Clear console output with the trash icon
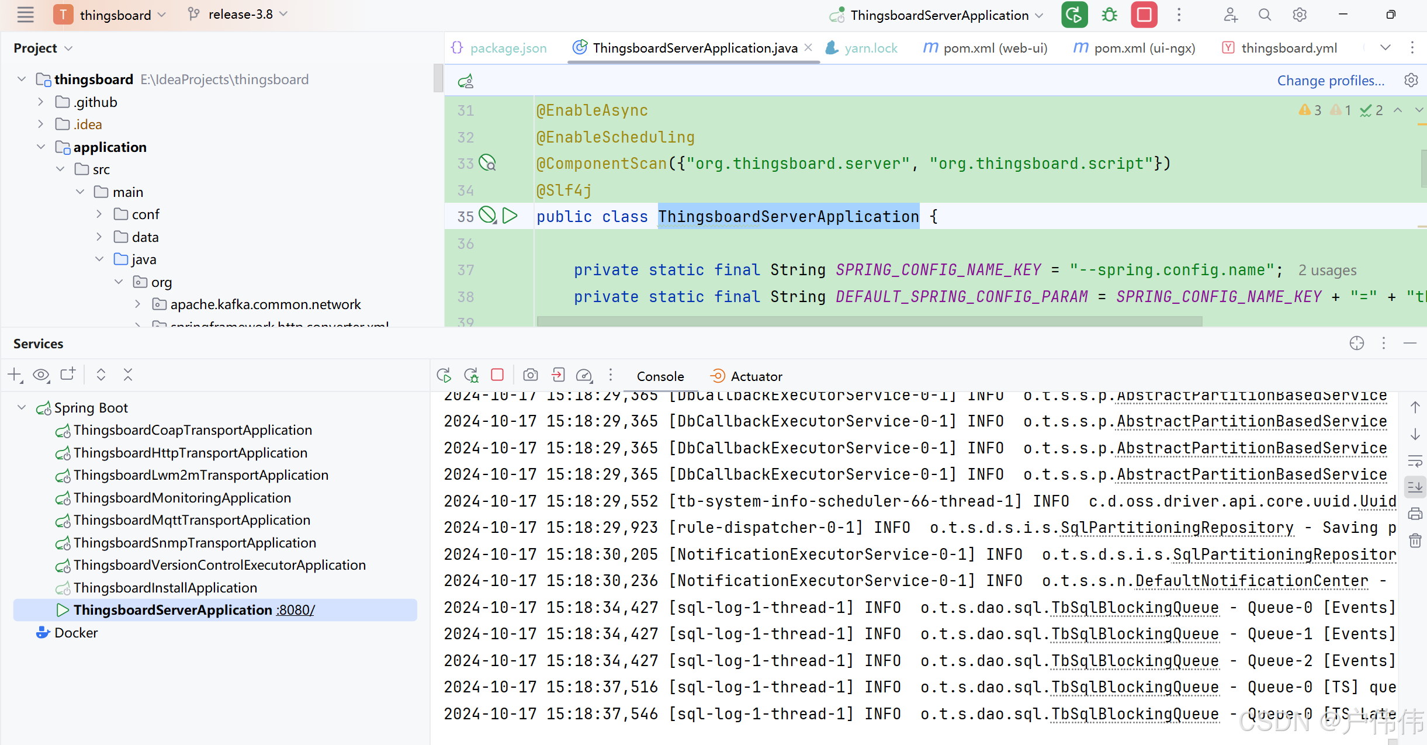Viewport: 1427px width, 745px height. [1415, 540]
